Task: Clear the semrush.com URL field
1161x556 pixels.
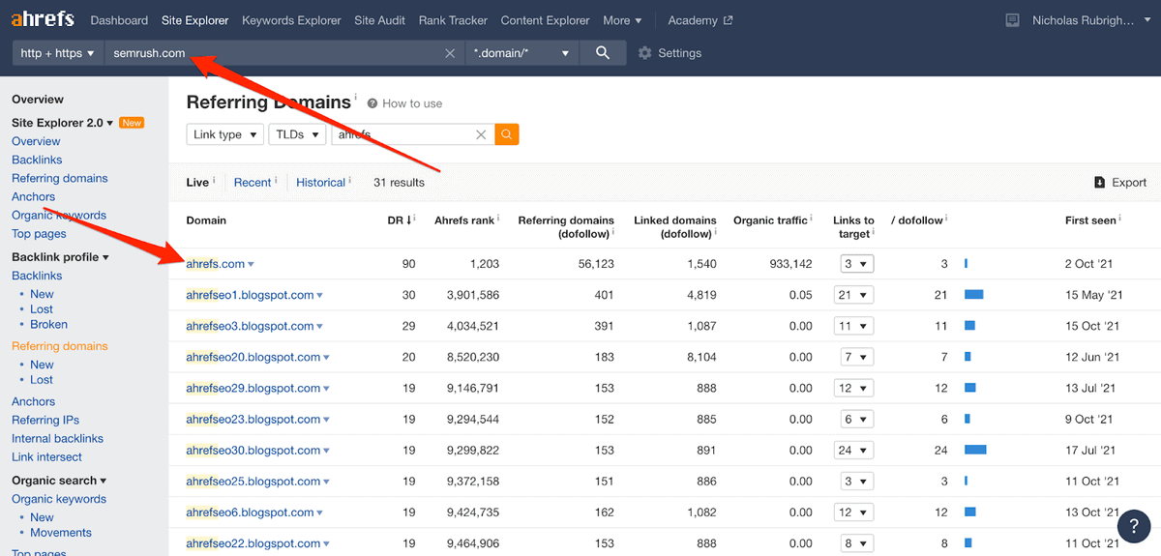Action: [450, 53]
